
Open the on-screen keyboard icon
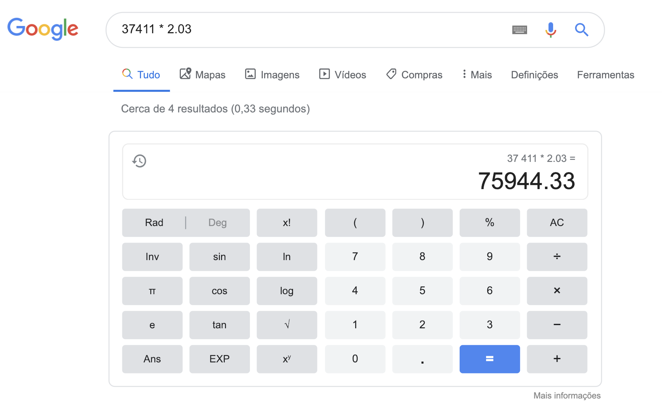coord(519,30)
